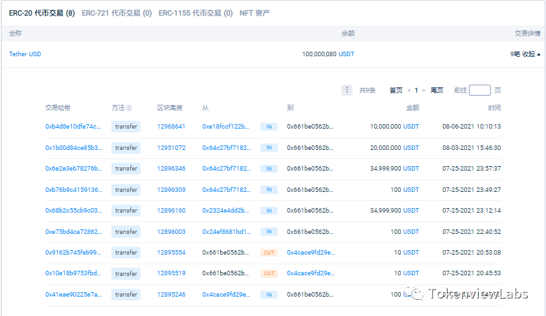Open block height 12951072 link
Viewport: 546px width, 316px height.
171,148
